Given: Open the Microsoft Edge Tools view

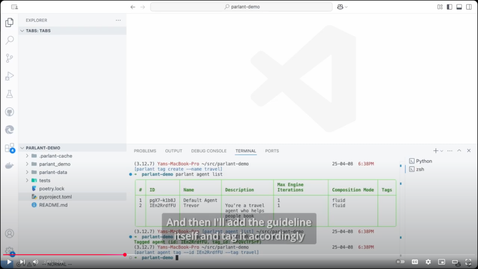Looking at the screenshot, I should point(9,130).
